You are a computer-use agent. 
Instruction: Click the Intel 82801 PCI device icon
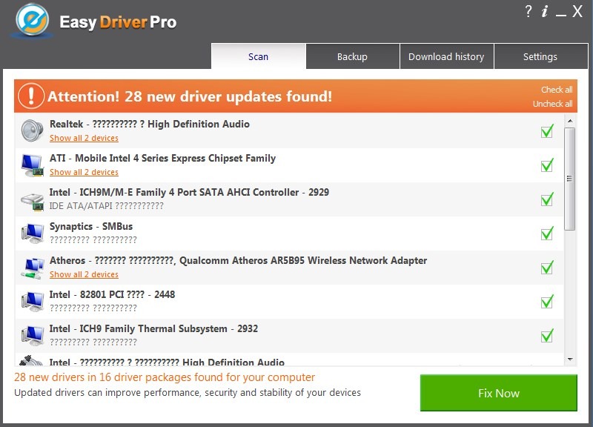32,302
